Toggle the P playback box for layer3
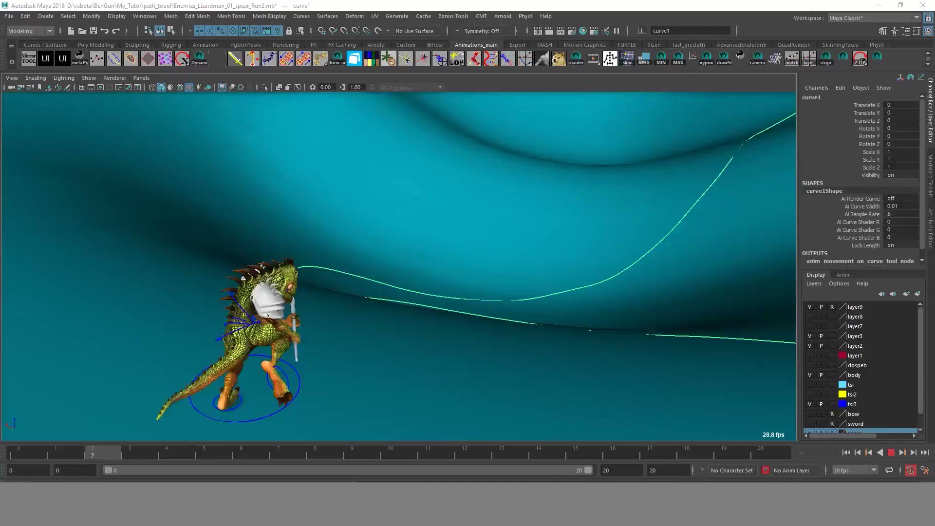This screenshot has width=935, height=526. 821,336
